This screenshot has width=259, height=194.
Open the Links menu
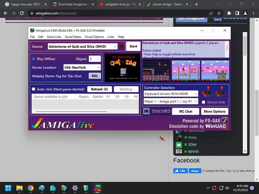111,37
